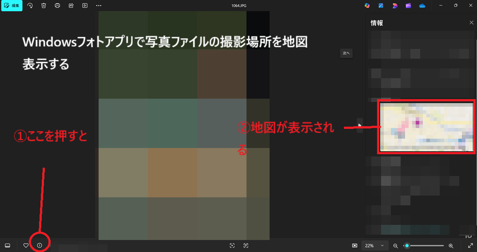This screenshot has height=252, width=477.
Task: Toggle the file info (i) icon
Action: pos(40,245)
